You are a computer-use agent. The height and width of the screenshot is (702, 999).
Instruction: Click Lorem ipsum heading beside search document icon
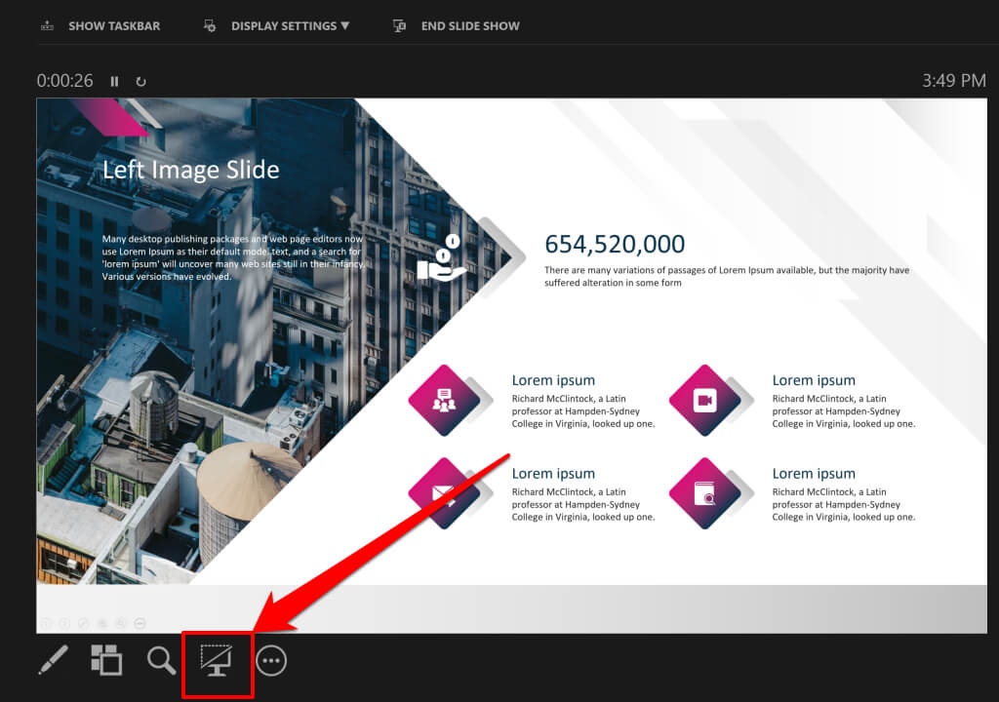coord(814,473)
